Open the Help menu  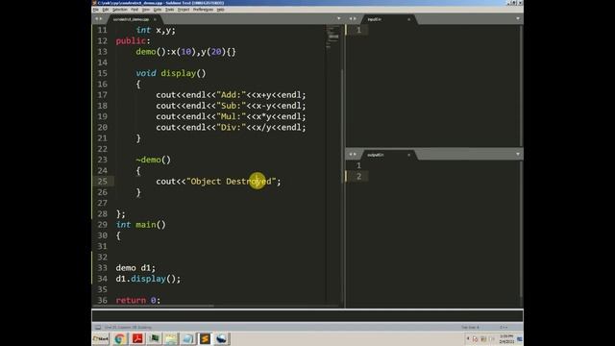(x=220, y=10)
